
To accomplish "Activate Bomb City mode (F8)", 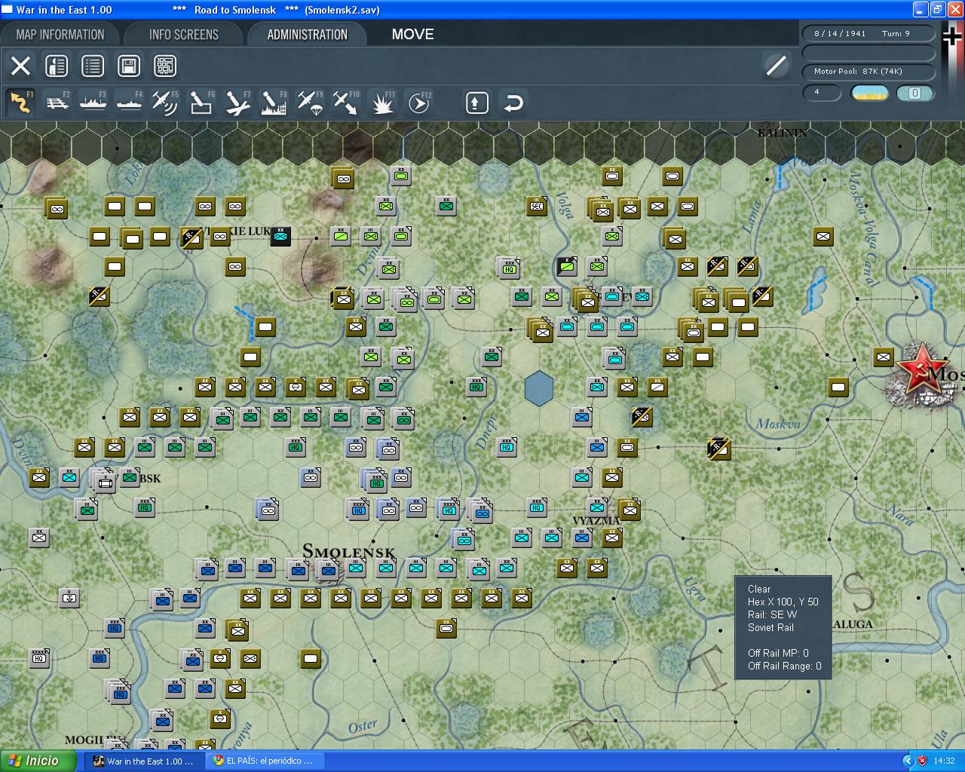I will (x=274, y=103).
